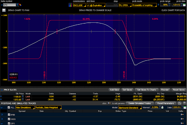Click Delete Simulated Trades button

coord(140,103)
